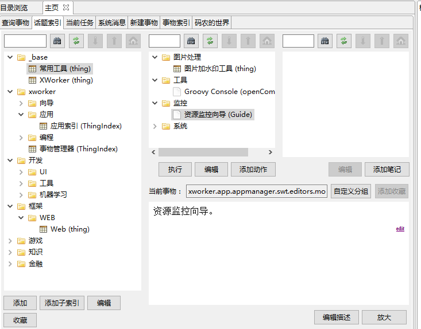Collapse the 图片处理 folder
Screen dimensions: 421x329
(x=155, y=57)
